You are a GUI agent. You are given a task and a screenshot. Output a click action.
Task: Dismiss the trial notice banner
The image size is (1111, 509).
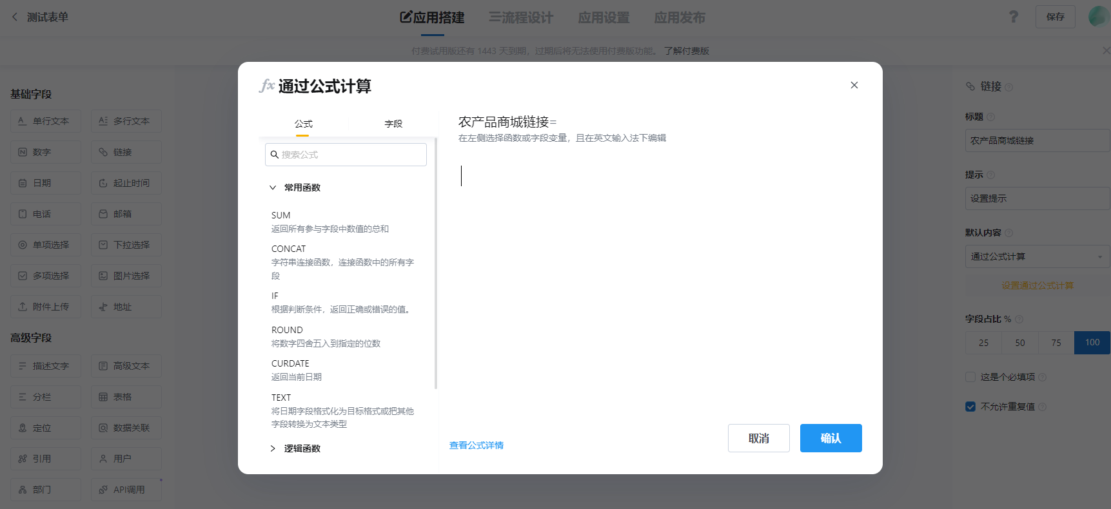tap(1106, 50)
